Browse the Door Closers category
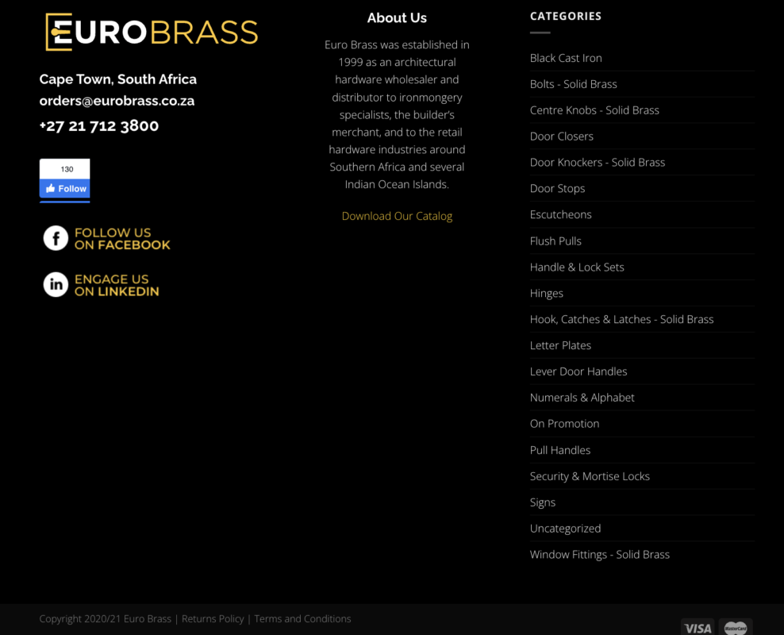Screen dimensions: 784x635 click(x=561, y=137)
